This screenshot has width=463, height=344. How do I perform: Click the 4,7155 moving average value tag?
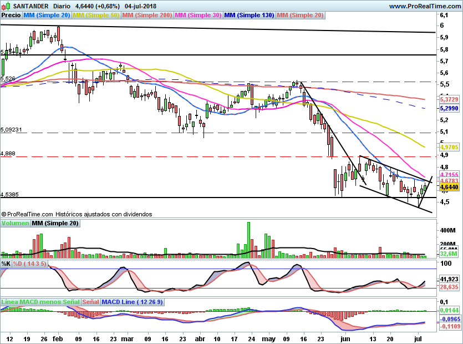449,174
